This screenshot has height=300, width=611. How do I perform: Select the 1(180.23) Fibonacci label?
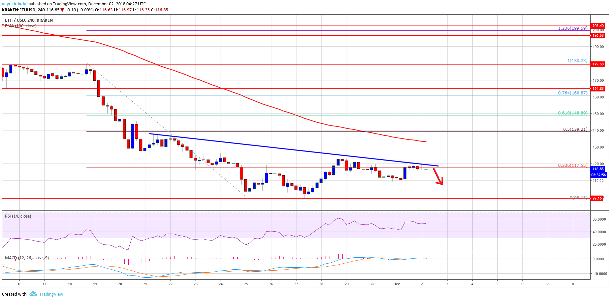pos(577,61)
